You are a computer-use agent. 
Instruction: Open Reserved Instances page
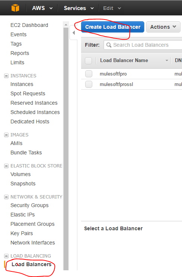(x=34, y=103)
